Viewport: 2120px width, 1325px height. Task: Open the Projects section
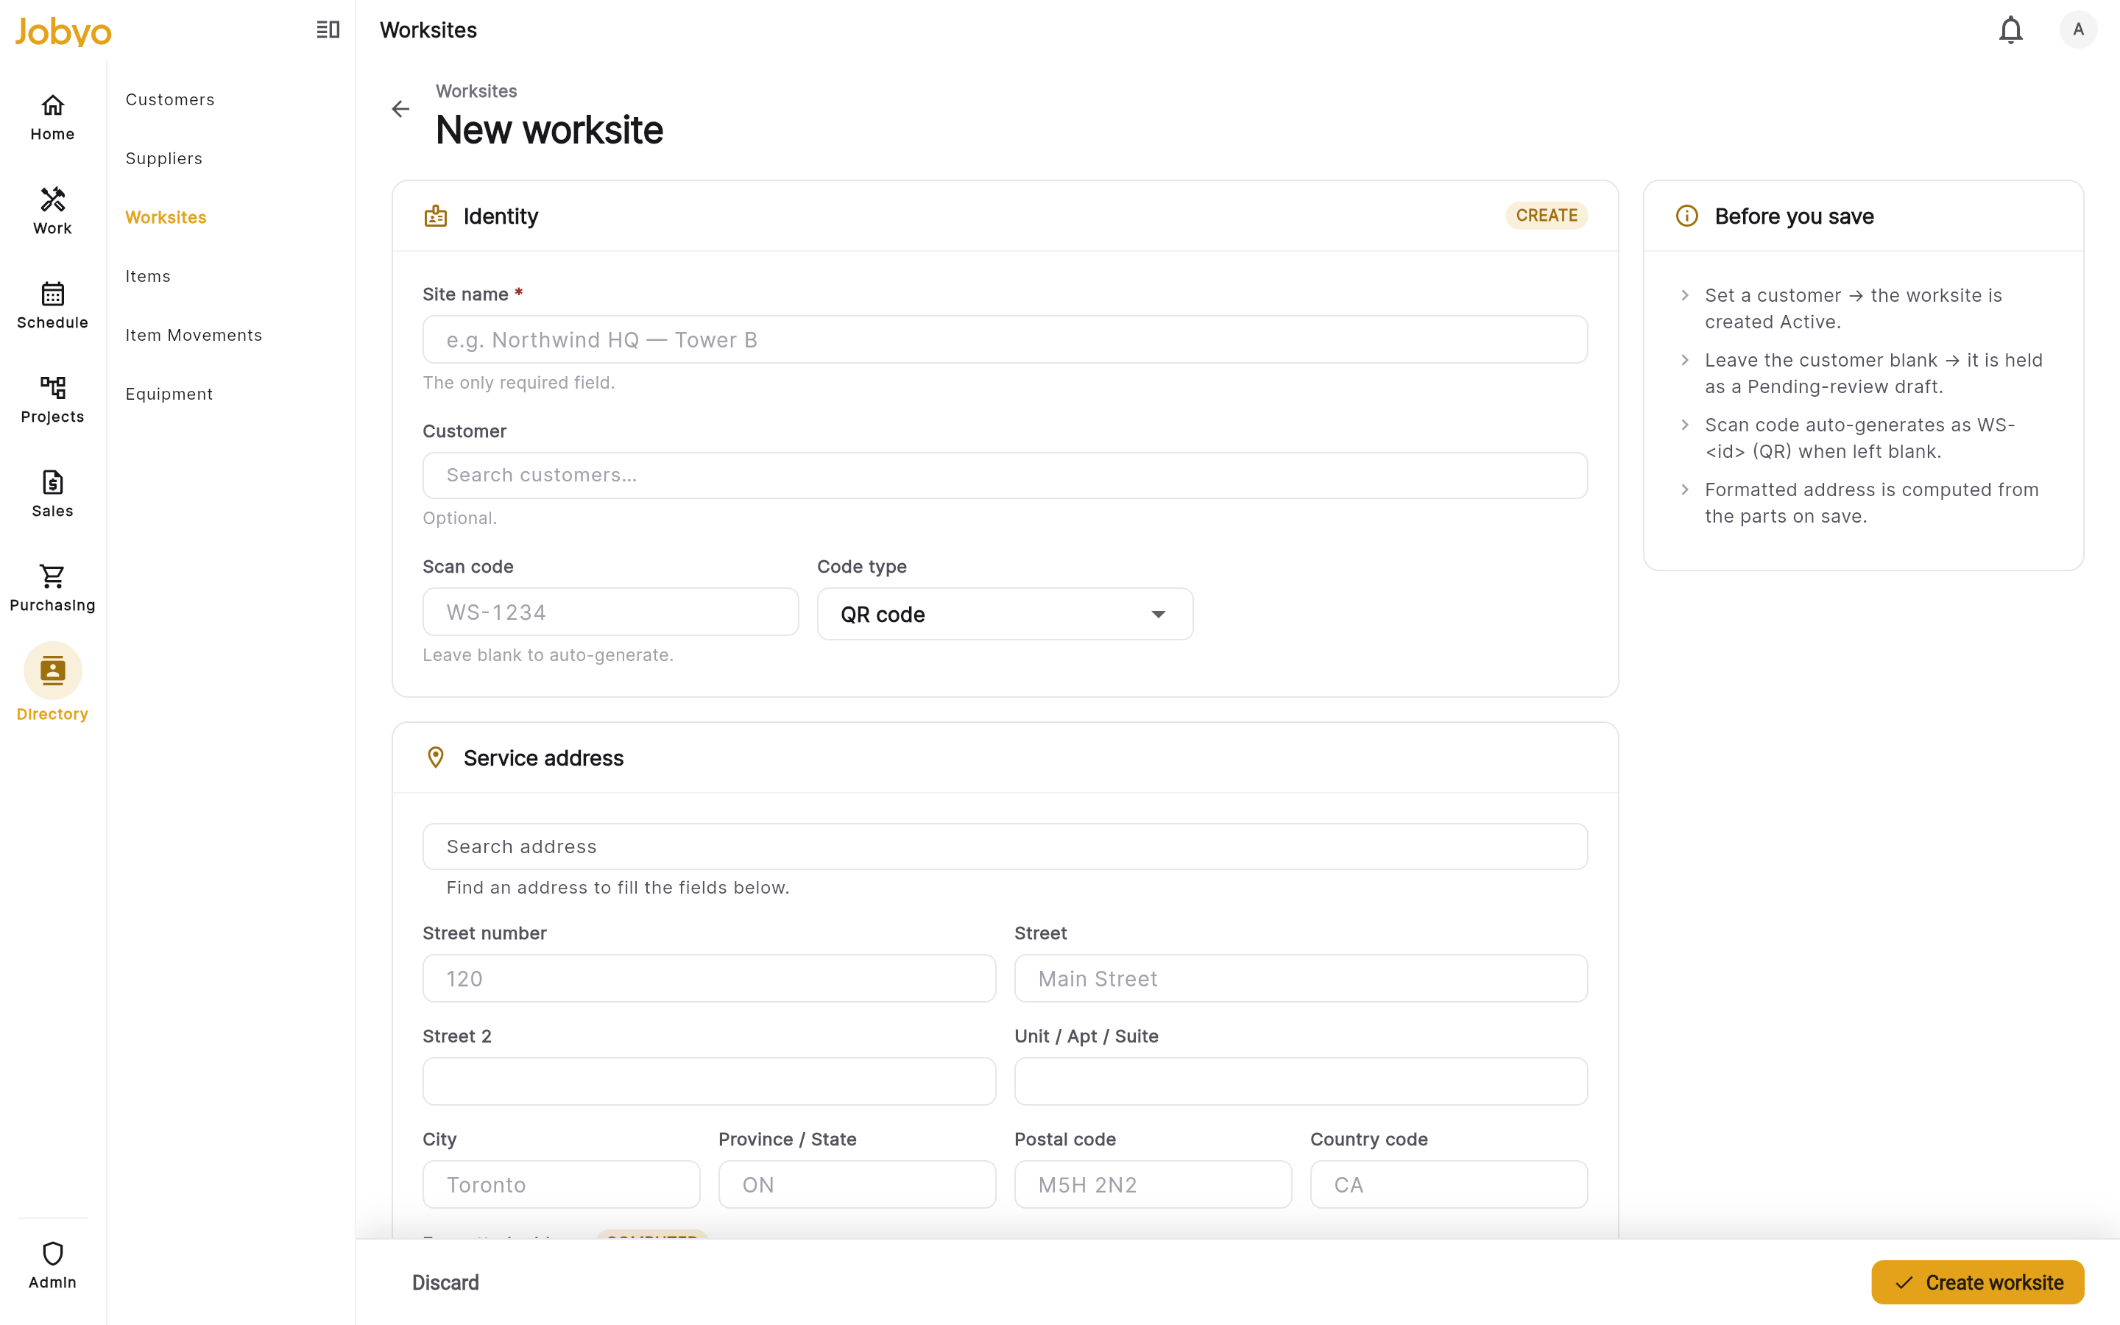[x=52, y=400]
